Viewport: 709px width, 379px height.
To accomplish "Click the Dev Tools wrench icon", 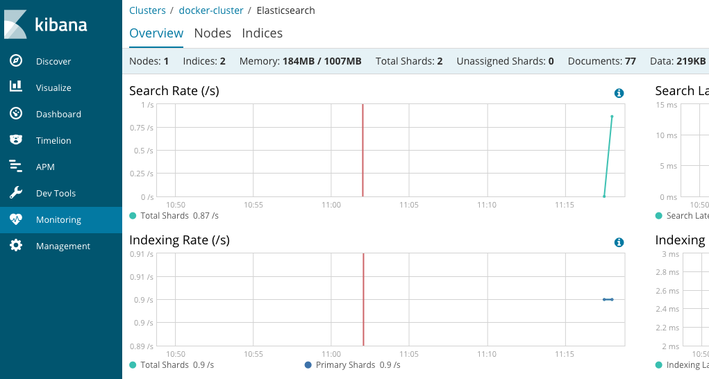I will tap(16, 192).
